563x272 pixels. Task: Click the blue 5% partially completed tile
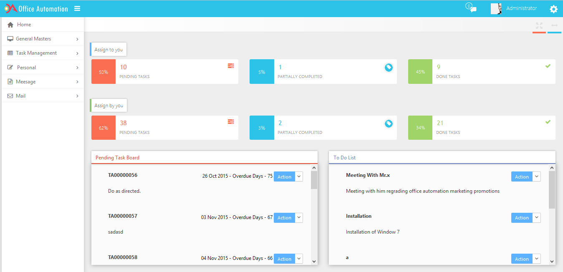click(262, 72)
